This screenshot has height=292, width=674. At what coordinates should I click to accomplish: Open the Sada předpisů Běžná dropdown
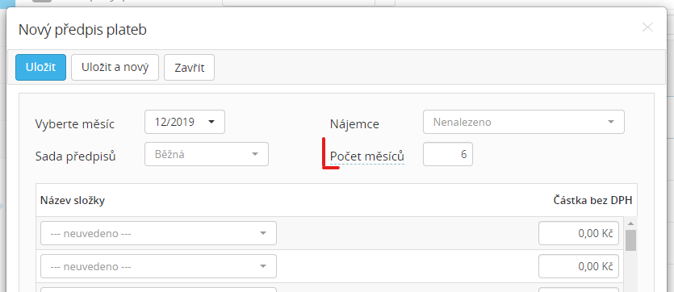[207, 154]
